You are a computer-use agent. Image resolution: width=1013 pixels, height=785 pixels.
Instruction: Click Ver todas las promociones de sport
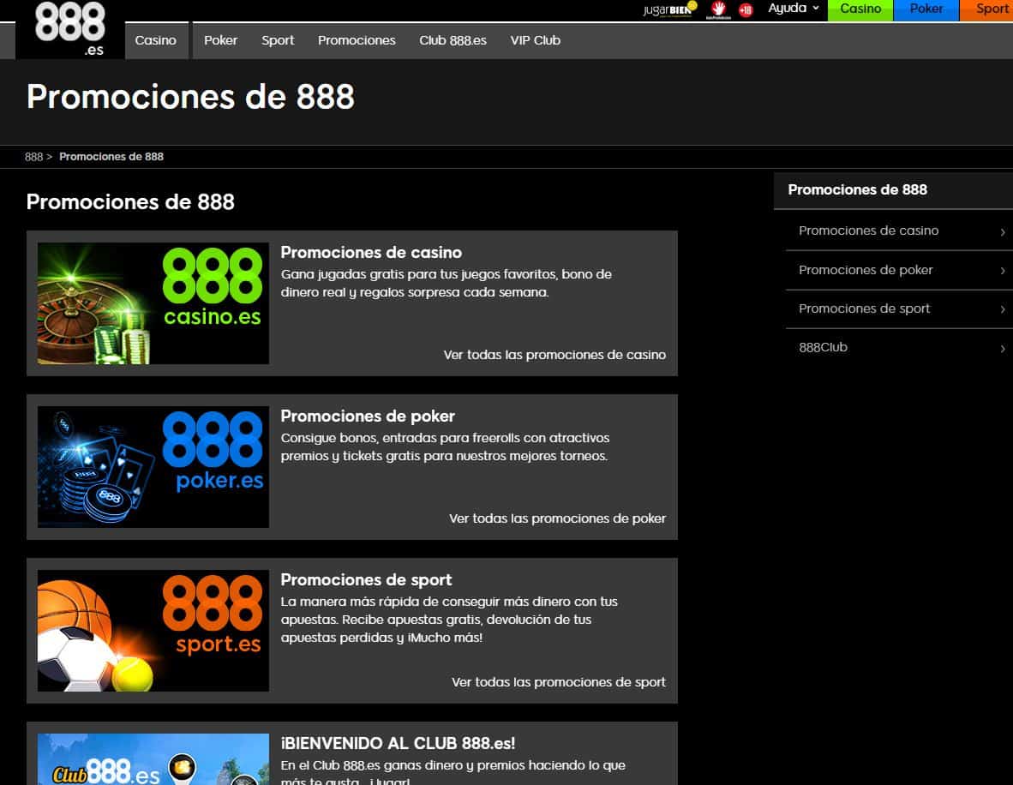(559, 681)
